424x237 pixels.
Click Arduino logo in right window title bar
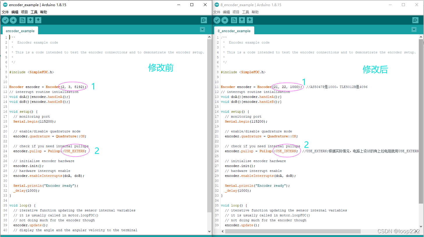[x=217, y=5]
